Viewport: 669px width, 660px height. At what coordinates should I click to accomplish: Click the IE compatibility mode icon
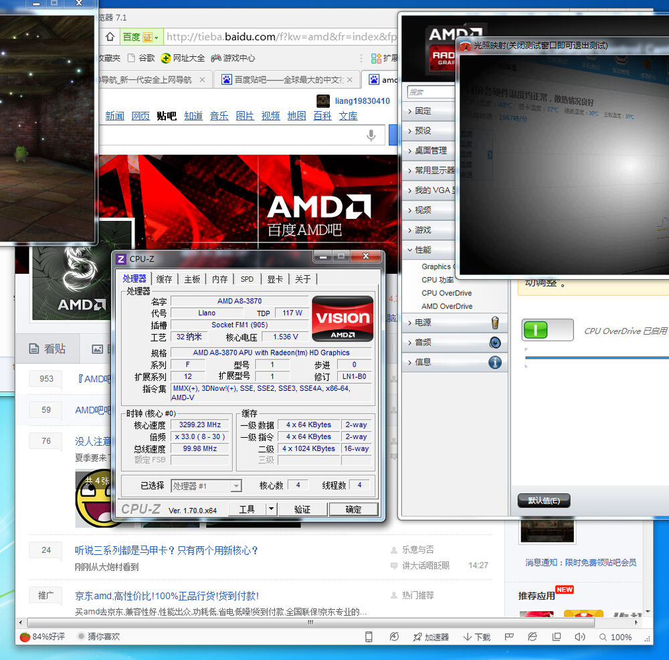click(532, 637)
